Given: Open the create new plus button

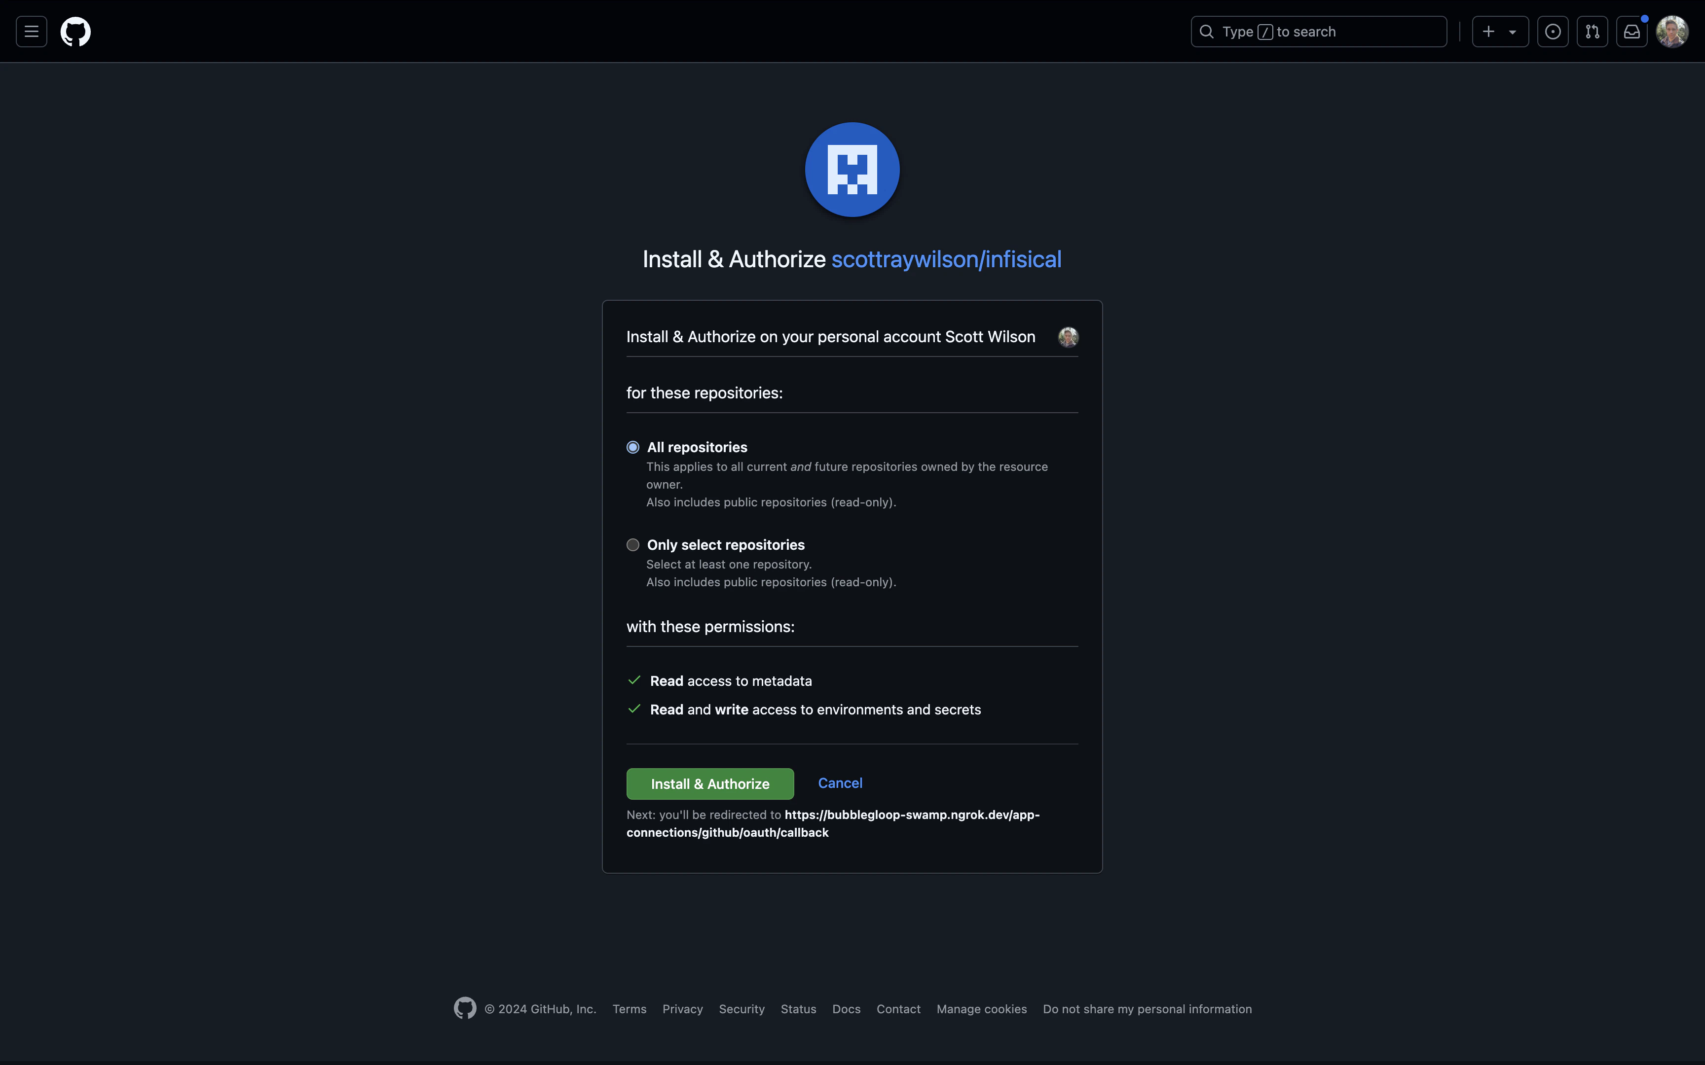Looking at the screenshot, I should click(x=1488, y=32).
